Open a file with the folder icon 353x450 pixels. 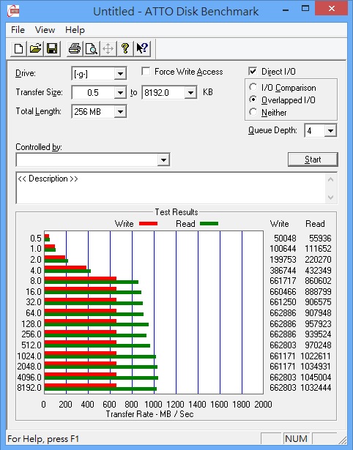pos(35,48)
